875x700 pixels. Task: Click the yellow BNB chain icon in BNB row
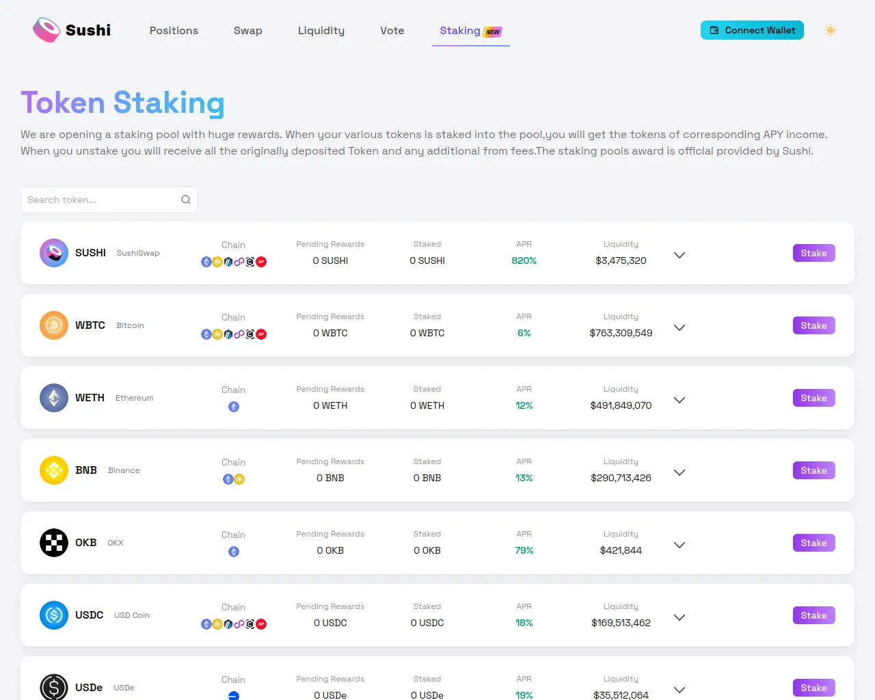(239, 479)
